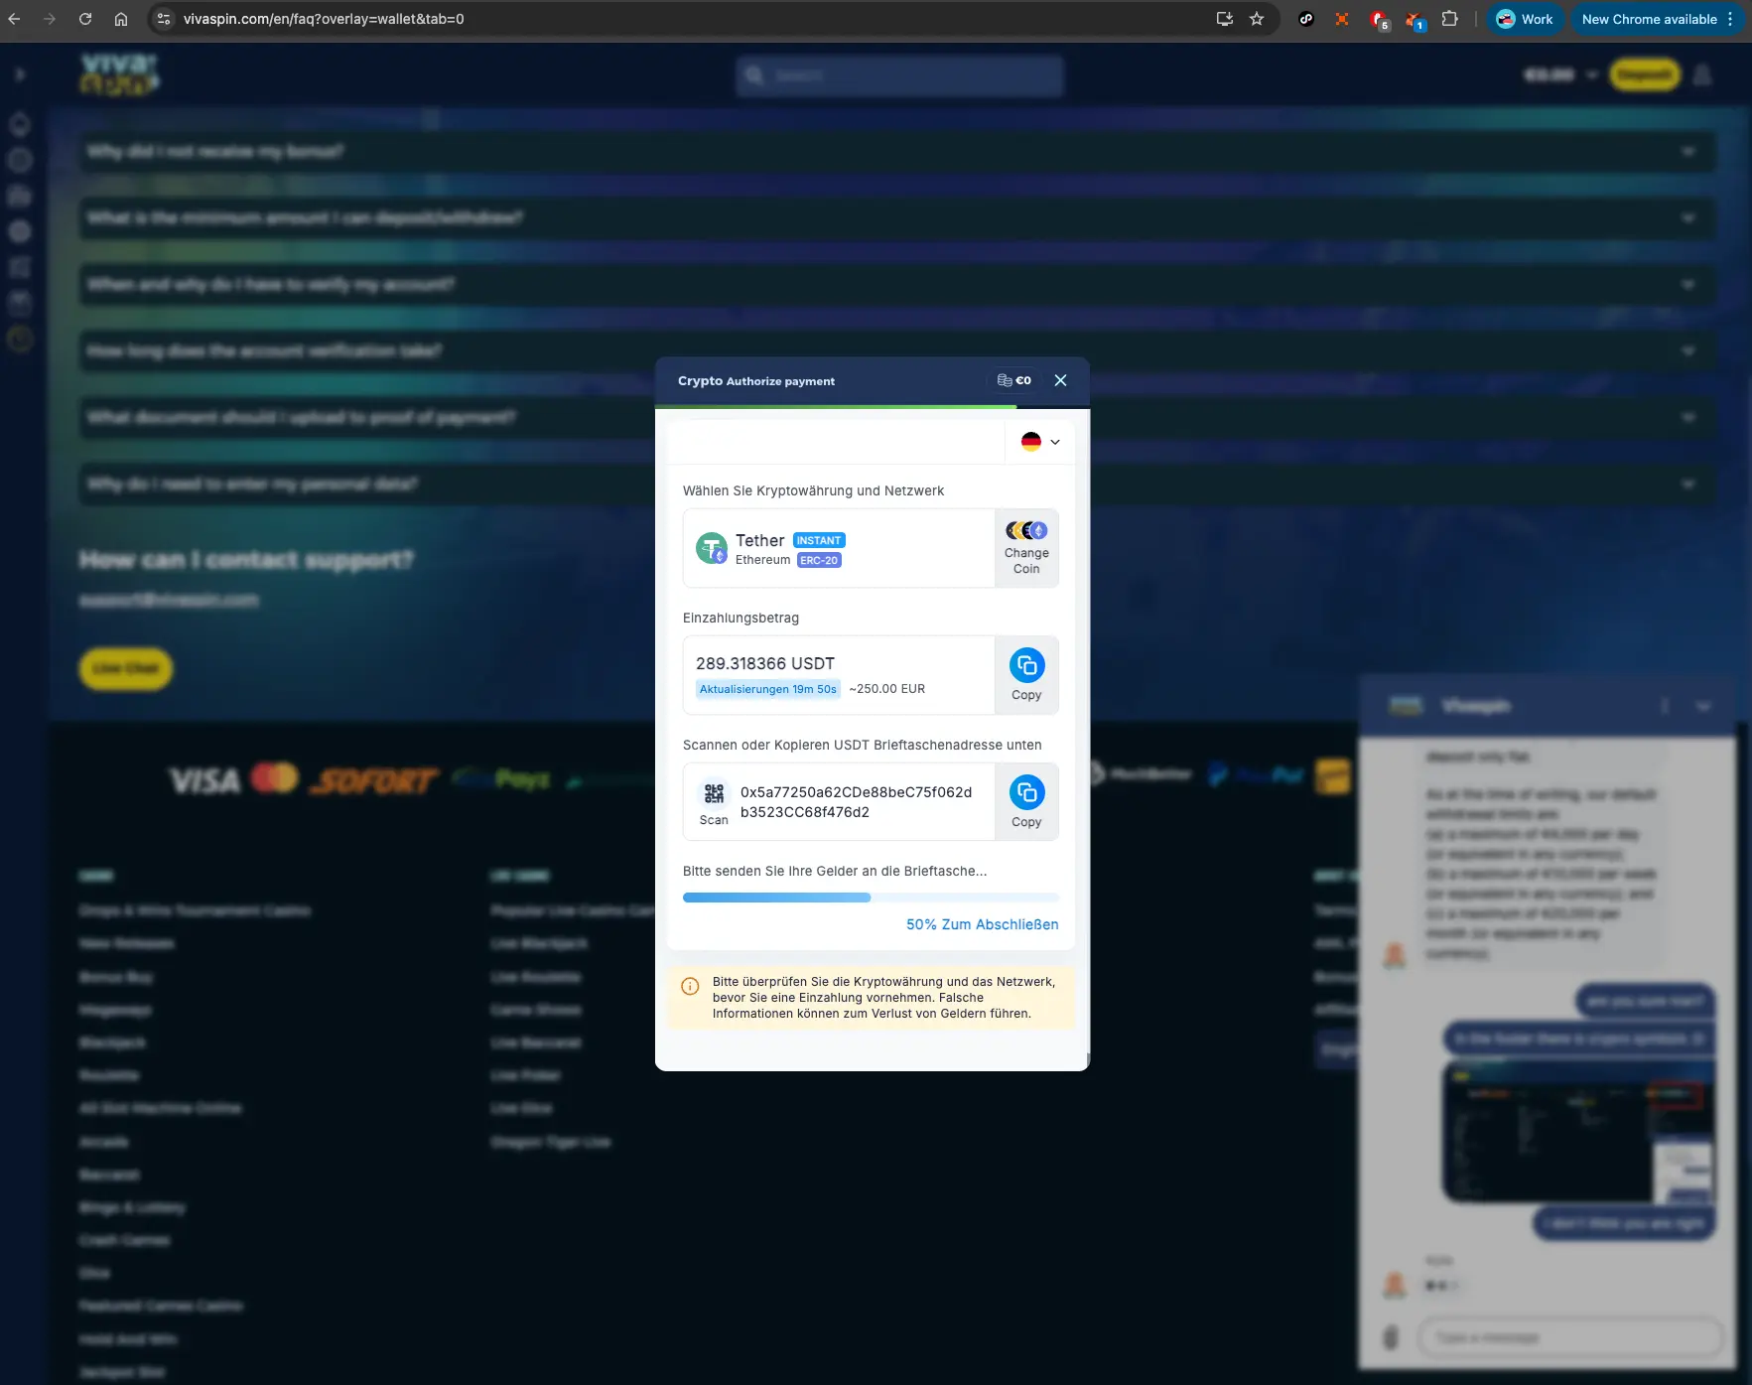
Task: Click the yellow Deposit button in header
Action: tap(1644, 74)
